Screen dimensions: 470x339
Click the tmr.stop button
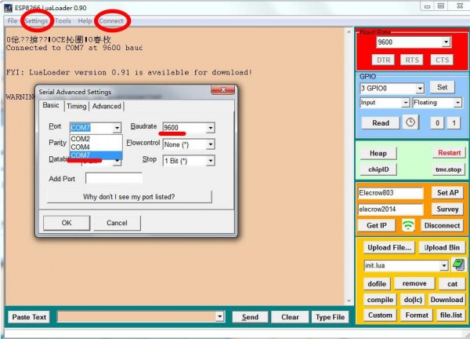(x=448, y=169)
